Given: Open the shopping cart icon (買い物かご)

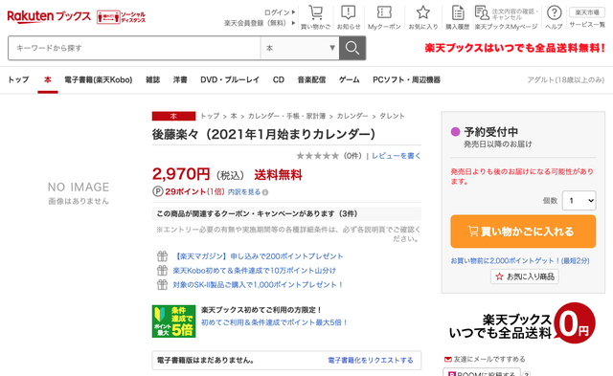Looking at the screenshot, I should click(315, 12).
